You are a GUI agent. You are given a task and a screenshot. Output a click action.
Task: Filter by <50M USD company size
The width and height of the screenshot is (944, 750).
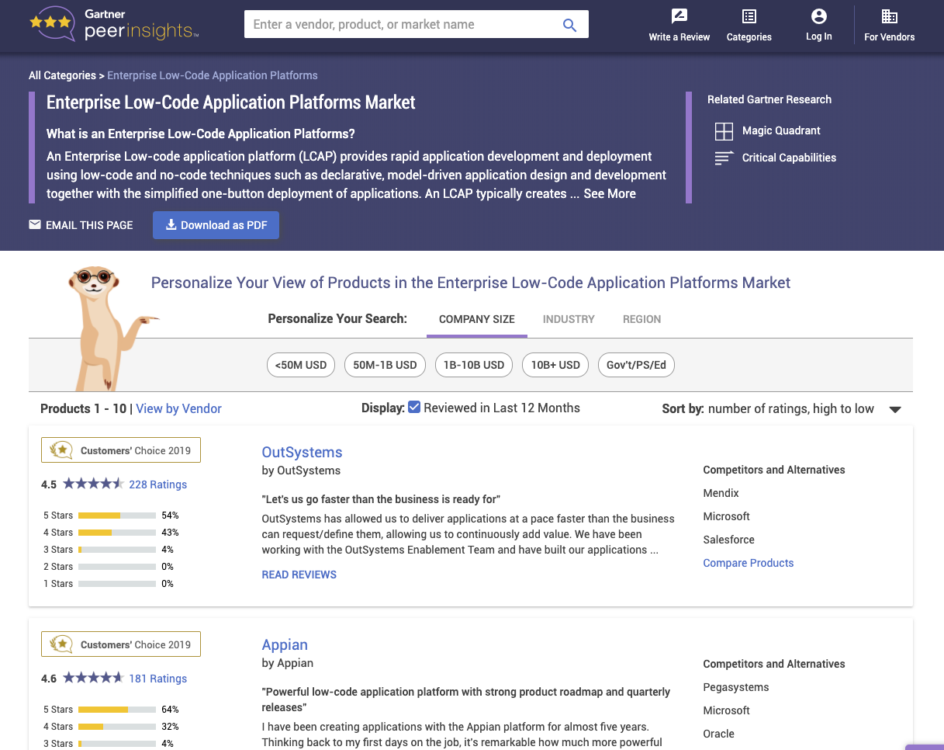(301, 365)
